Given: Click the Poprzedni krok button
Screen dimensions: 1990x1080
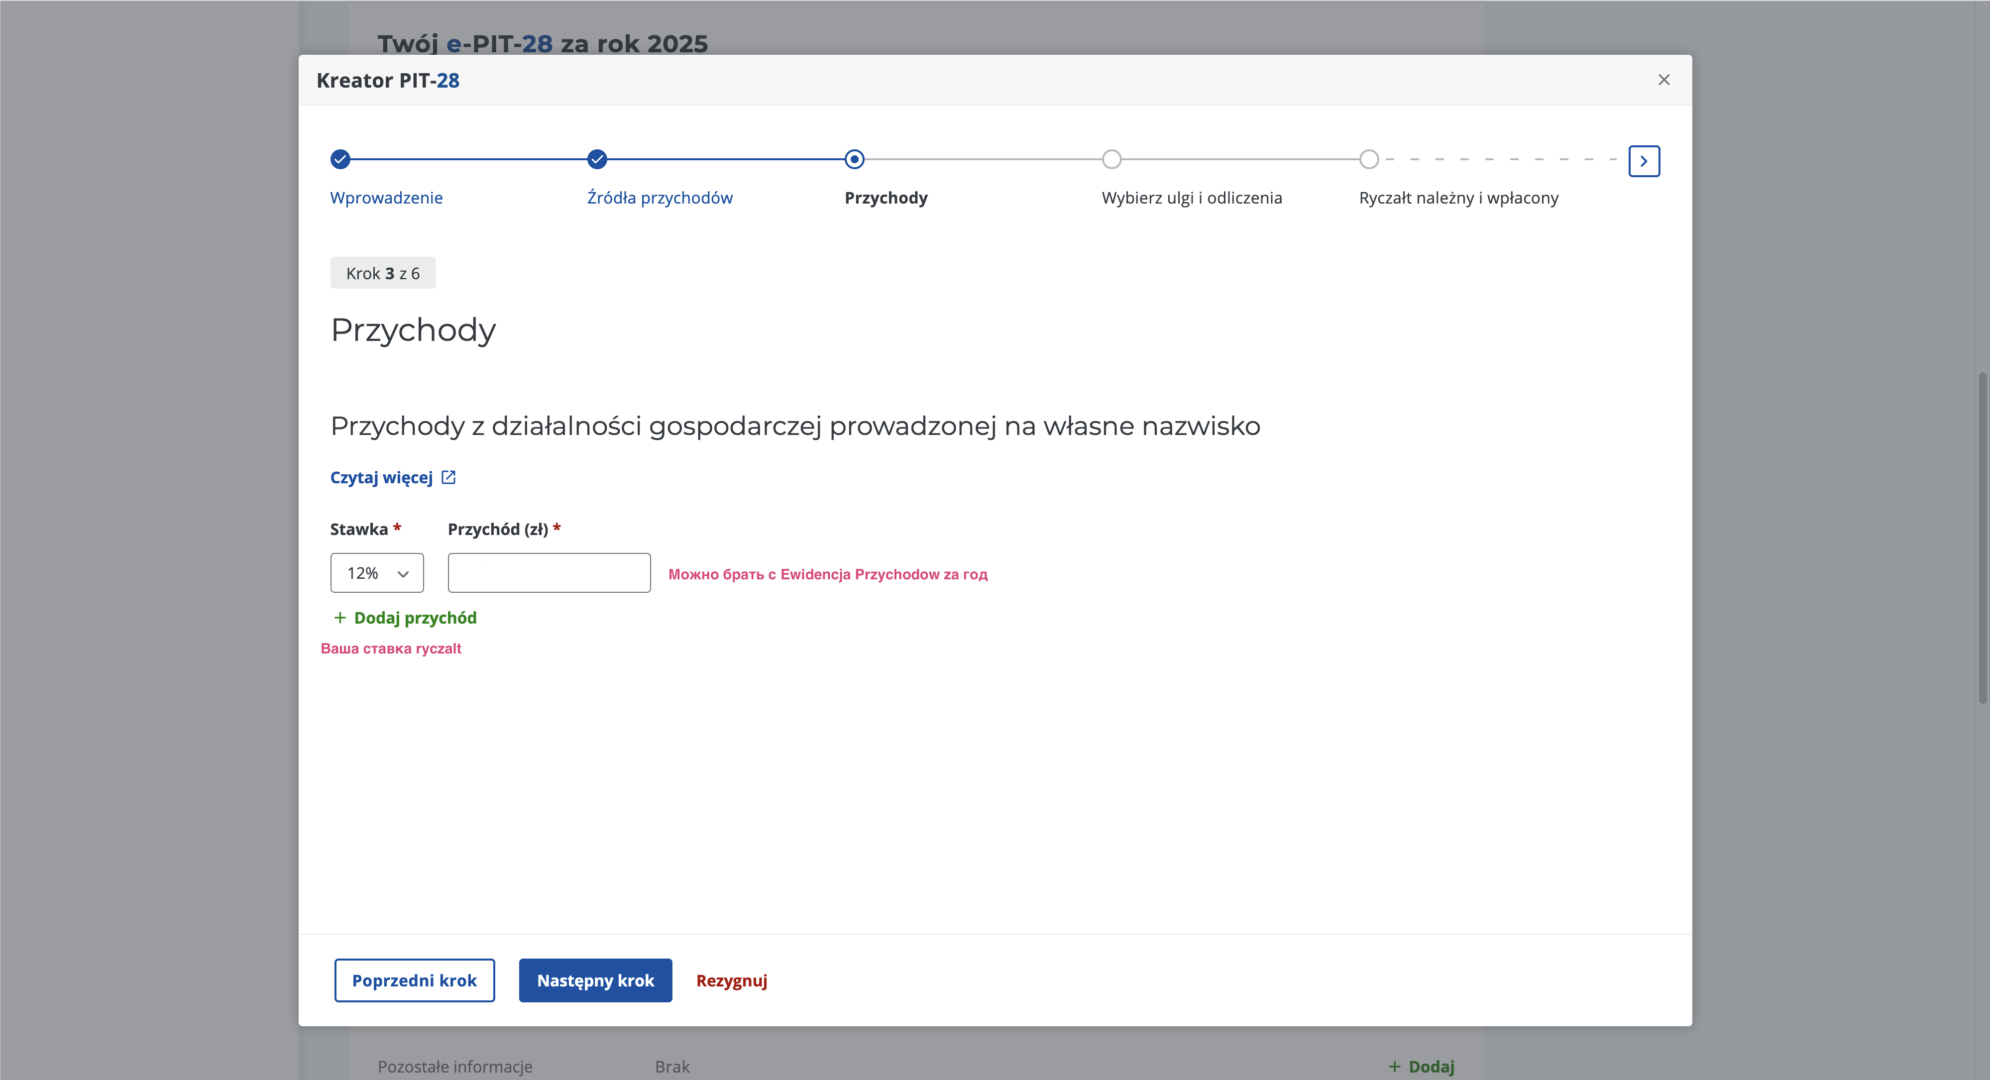Looking at the screenshot, I should click(x=414, y=980).
